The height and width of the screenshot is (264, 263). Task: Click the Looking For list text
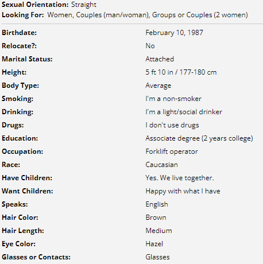click(148, 15)
